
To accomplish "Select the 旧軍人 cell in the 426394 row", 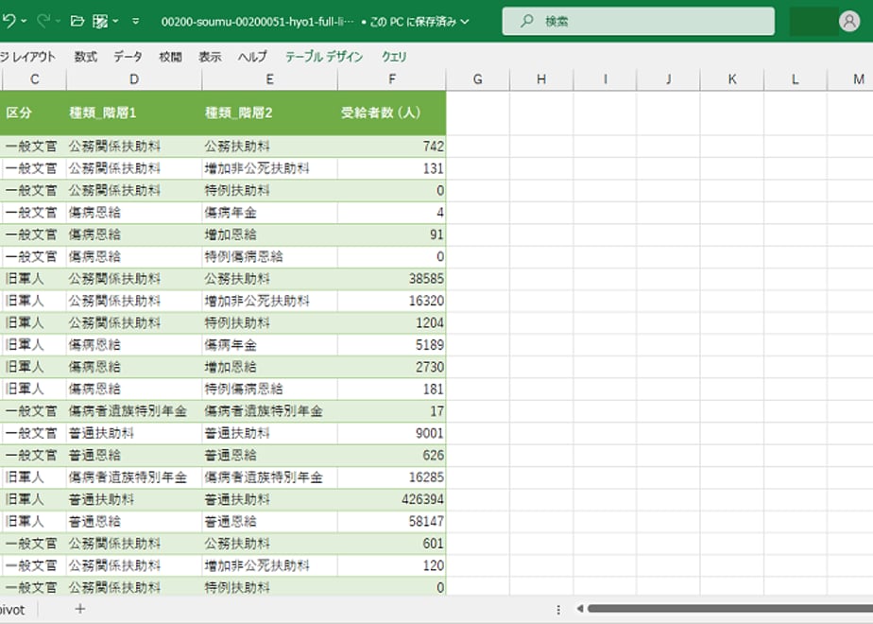I will tap(33, 499).
